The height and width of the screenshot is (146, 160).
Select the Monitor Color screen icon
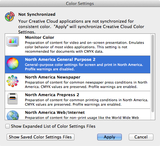(13, 41)
